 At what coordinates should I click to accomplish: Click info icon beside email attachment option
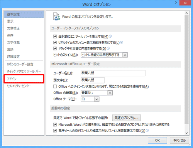point(147,130)
